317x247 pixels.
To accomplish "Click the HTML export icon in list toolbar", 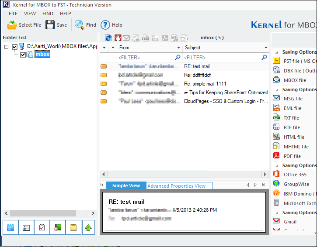I will (174, 38).
